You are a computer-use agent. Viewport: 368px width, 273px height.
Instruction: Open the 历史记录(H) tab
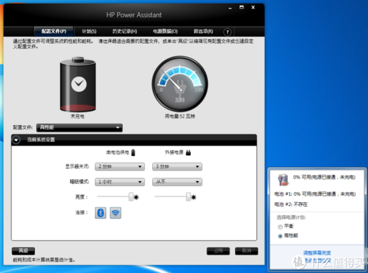pos(125,31)
